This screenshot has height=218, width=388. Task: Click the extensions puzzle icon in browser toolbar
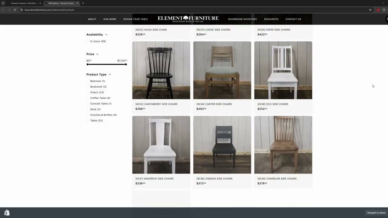[384, 10]
